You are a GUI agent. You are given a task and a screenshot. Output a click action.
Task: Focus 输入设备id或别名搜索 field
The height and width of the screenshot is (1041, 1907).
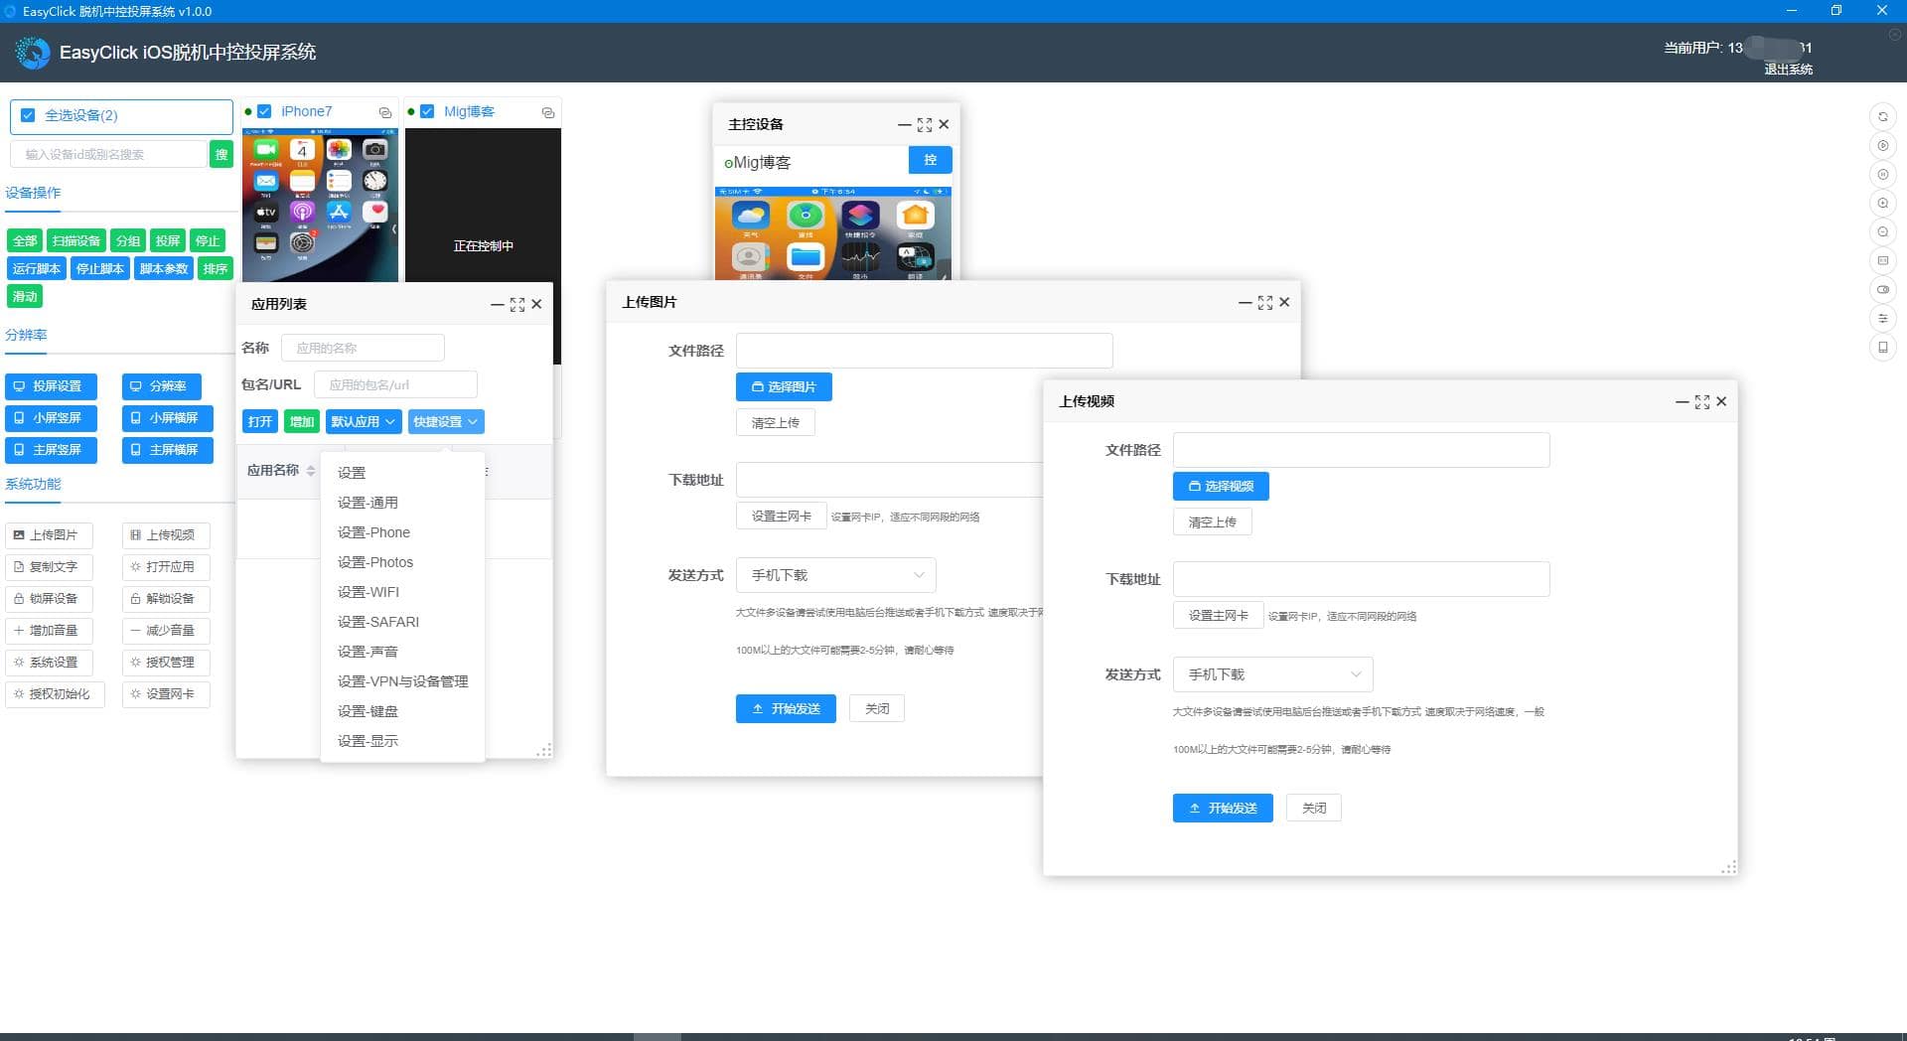click(108, 154)
